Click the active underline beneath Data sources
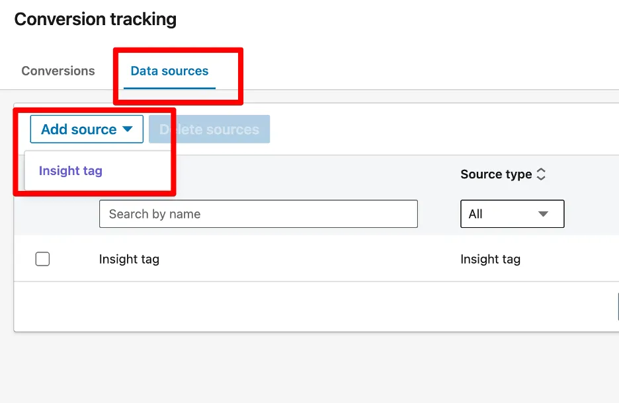 (169, 88)
